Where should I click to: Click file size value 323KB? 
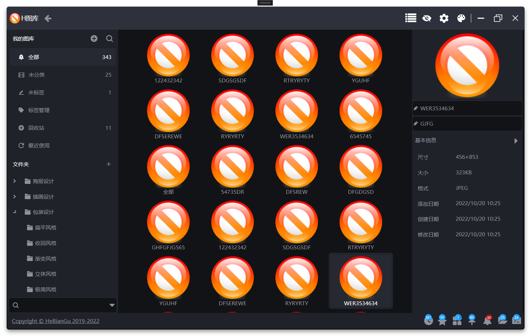pyautogui.click(x=464, y=172)
